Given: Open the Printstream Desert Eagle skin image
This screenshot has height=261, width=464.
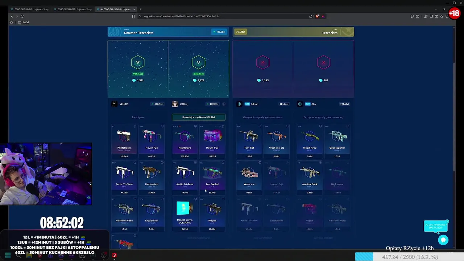Looking at the screenshot, I should [124, 137].
